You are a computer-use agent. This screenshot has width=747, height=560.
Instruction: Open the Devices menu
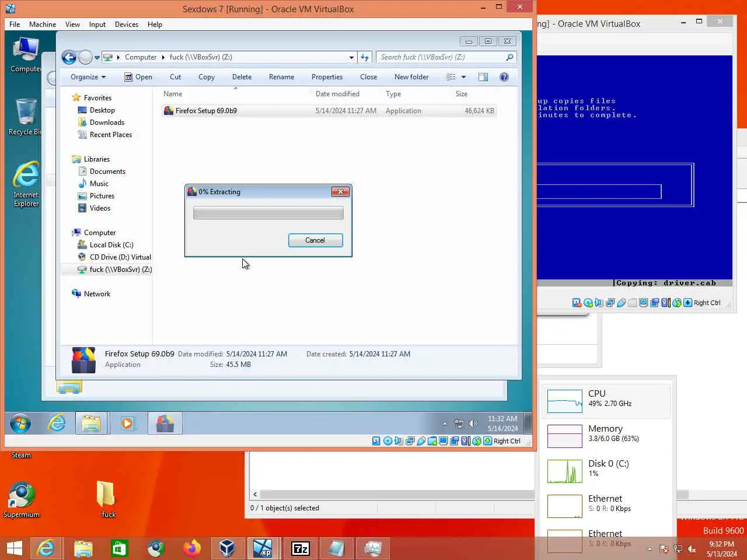click(127, 24)
